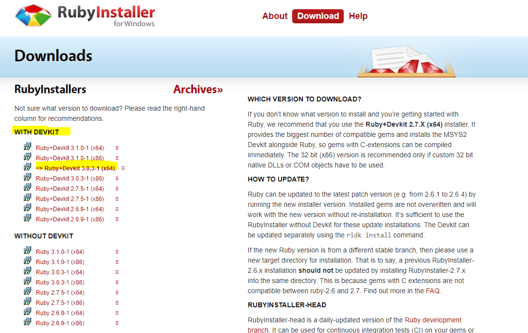Open details icon for Ruby 3.0.3-1 (x86)
Screen dimensions: 528x333
coord(117,283)
